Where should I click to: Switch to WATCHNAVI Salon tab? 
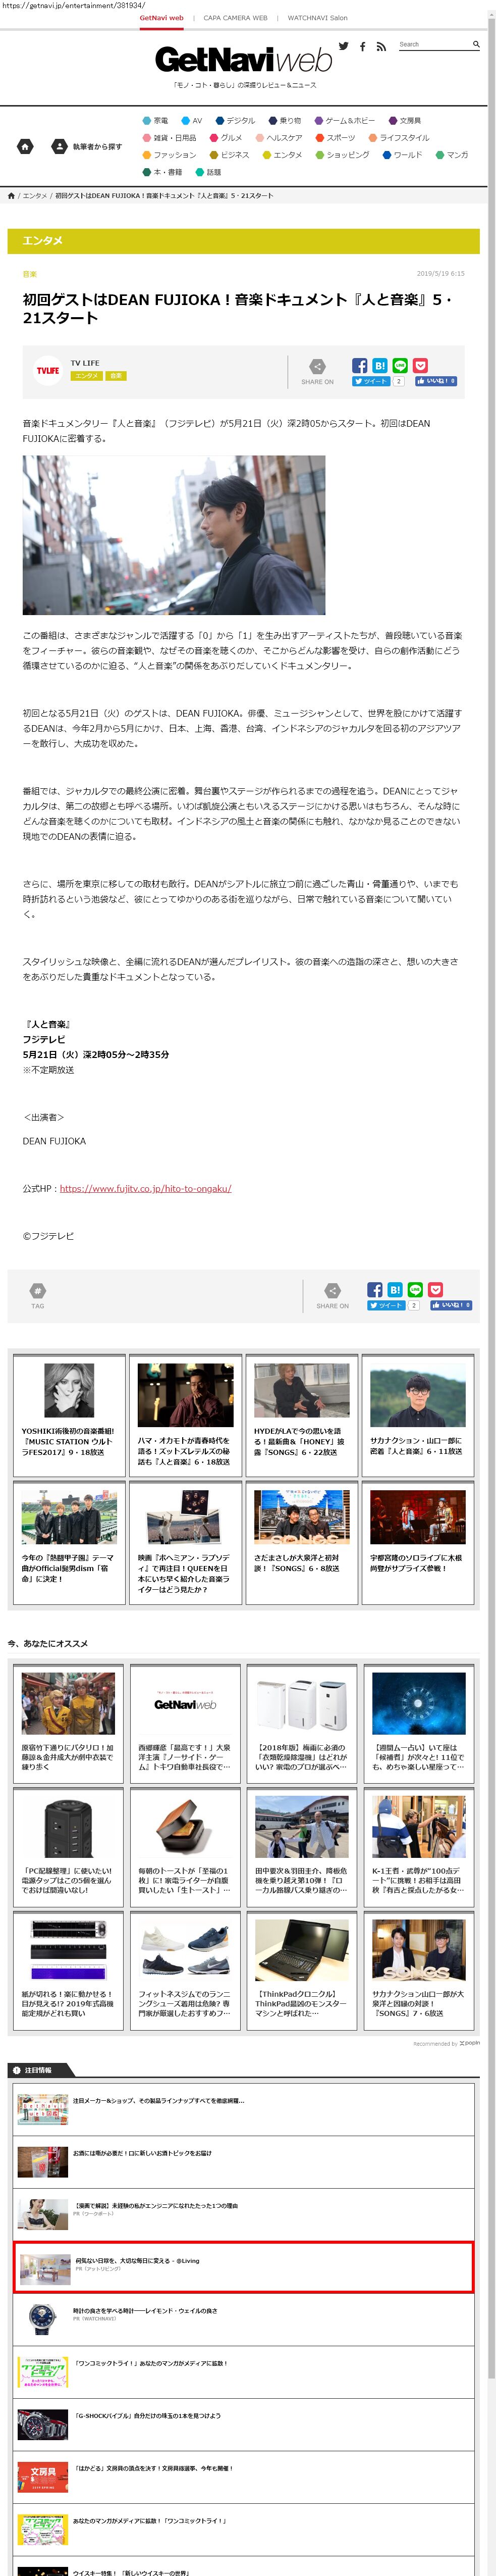click(318, 18)
